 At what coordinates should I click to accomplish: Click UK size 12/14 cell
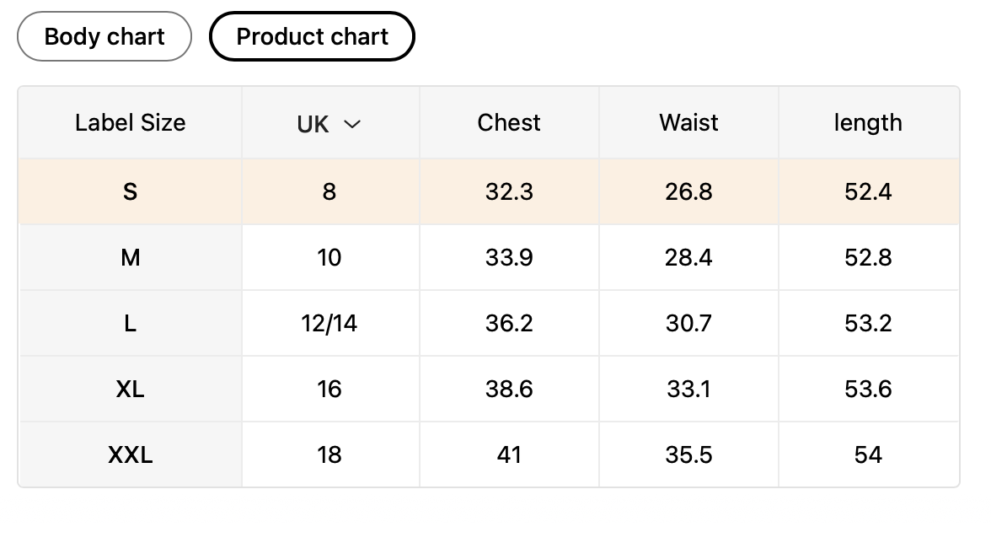(x=329, y=324)
